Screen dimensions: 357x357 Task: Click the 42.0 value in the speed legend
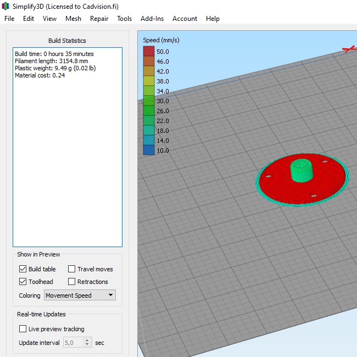point(163,71)
